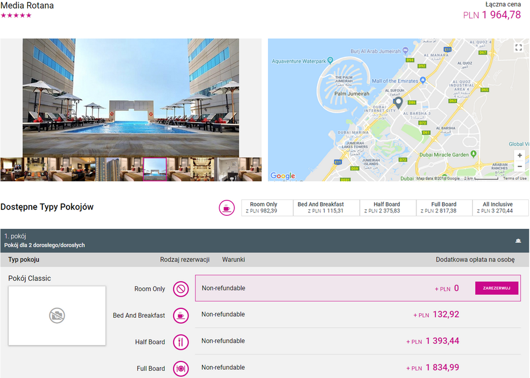530x378 pixels.
Task: Click the hotel location pin on map
Action: (x=398, y=103)
